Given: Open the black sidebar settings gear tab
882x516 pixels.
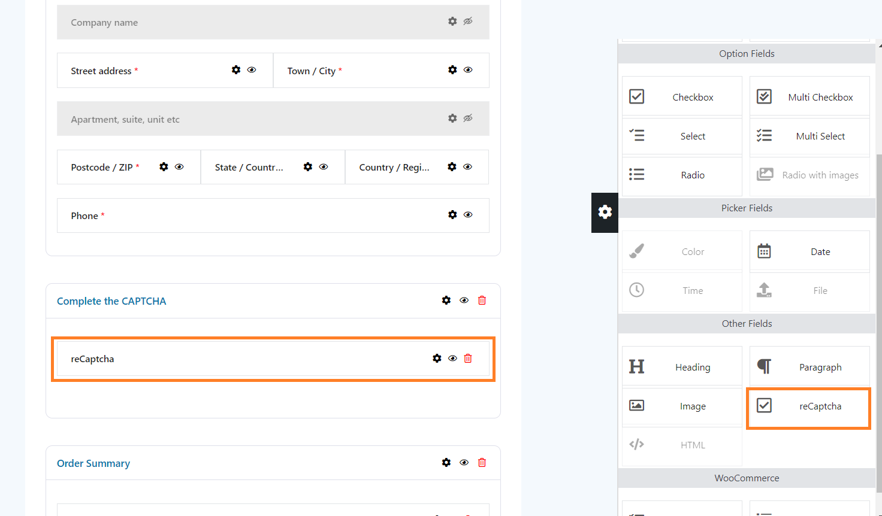Looking at the screenshot, I should (x=605, y=213).
